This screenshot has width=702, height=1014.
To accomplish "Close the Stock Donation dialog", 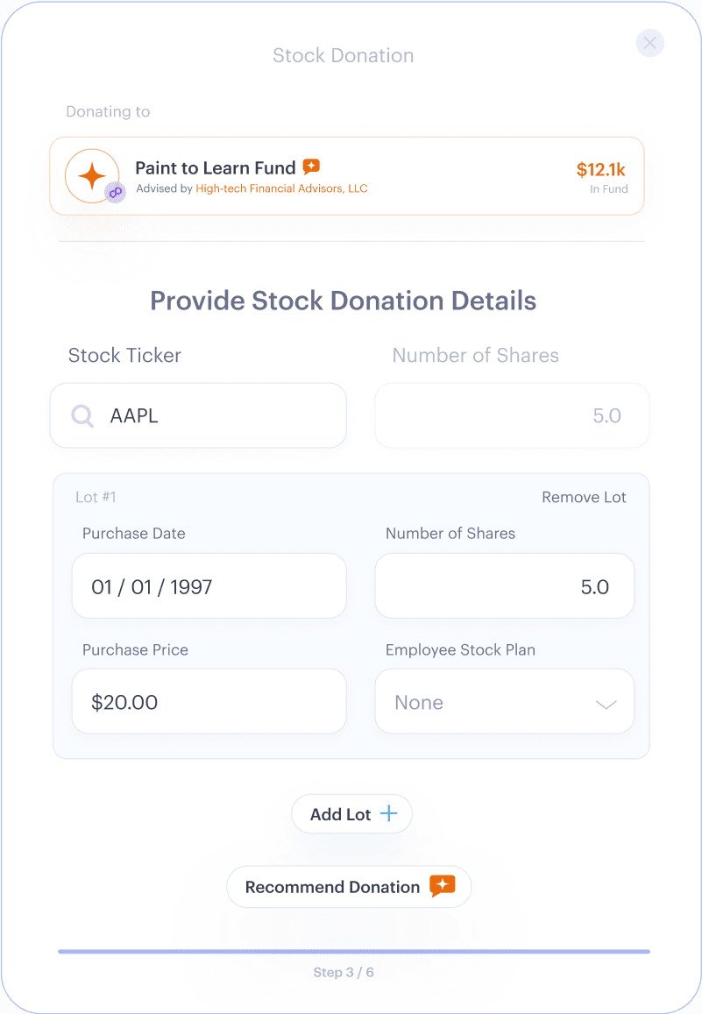I will (649, 43).
